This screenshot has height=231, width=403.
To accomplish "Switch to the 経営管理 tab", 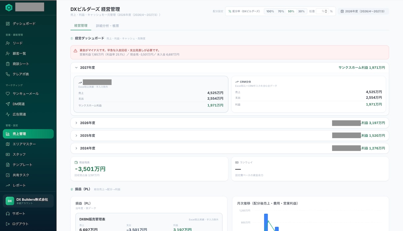I will pyautogui.click(x=81, y=26).
